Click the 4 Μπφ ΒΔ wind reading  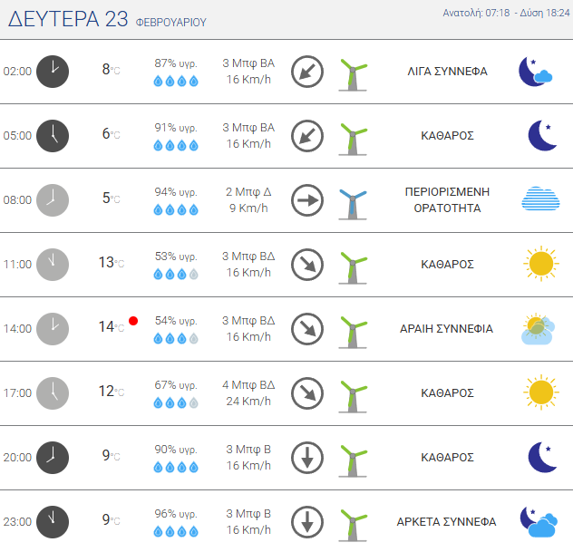pos(248,385)
